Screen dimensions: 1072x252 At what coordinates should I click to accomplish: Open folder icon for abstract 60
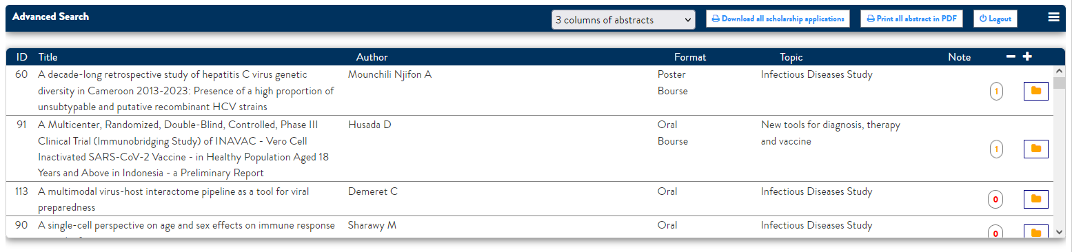[x=1035, y=91]
